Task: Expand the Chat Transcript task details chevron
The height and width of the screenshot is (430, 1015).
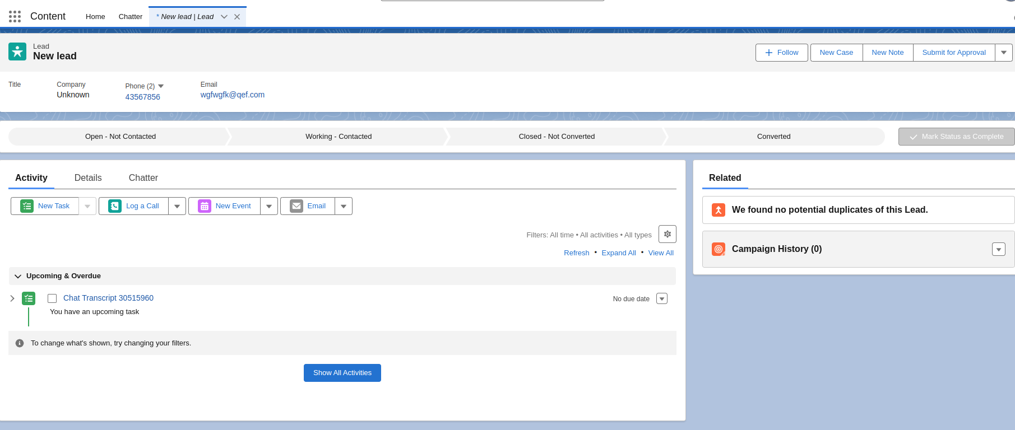Action: (12, 298)
